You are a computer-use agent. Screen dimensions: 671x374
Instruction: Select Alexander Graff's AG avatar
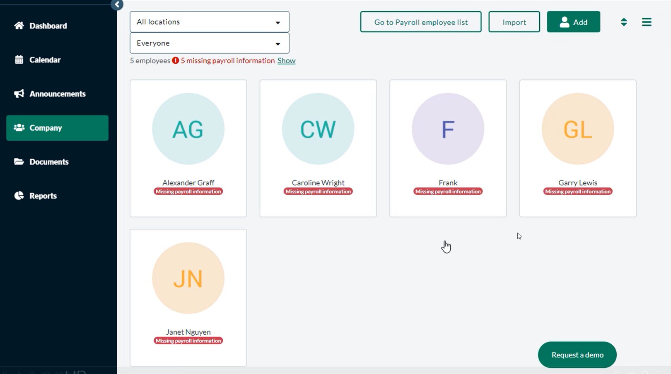coord(188,129)
